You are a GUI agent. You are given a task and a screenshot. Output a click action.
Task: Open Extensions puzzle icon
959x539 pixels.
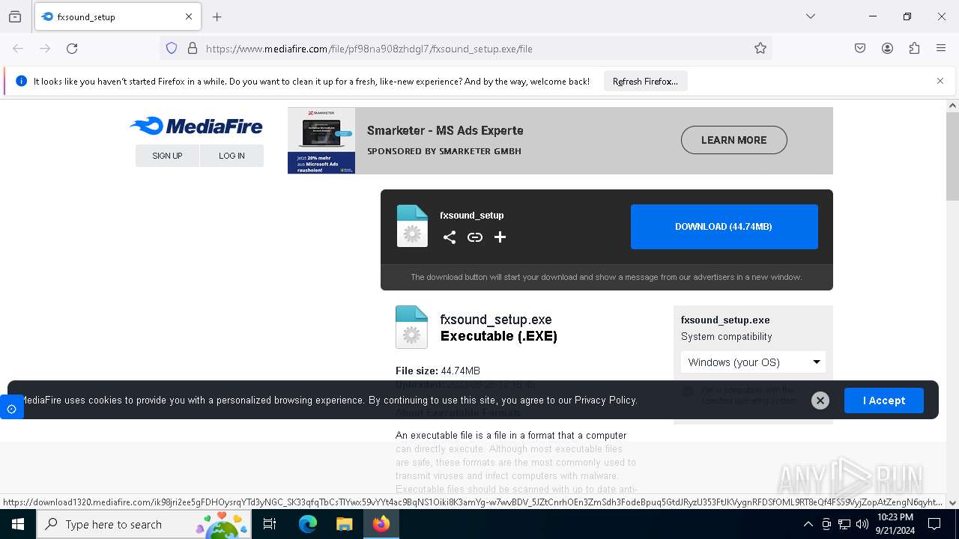coord(914,49)
